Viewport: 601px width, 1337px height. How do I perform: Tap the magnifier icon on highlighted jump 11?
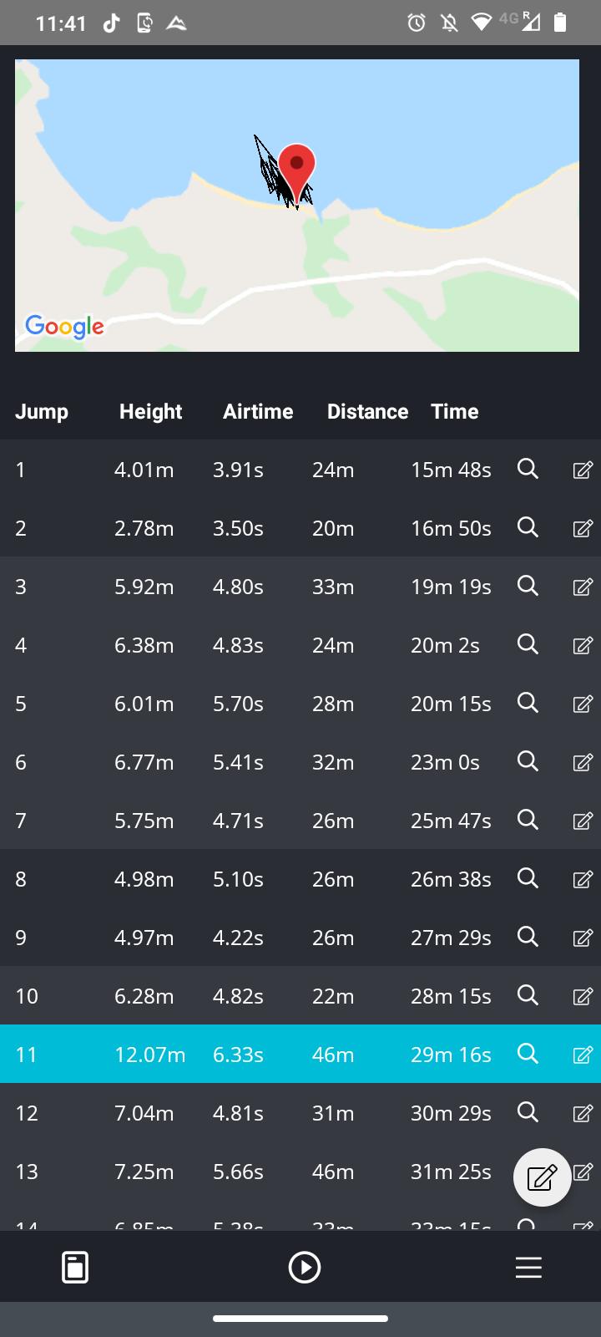528,1054
